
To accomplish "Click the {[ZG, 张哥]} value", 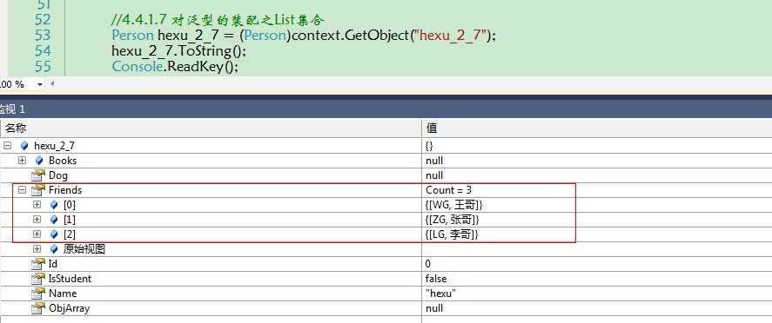I will click(453, 220).
